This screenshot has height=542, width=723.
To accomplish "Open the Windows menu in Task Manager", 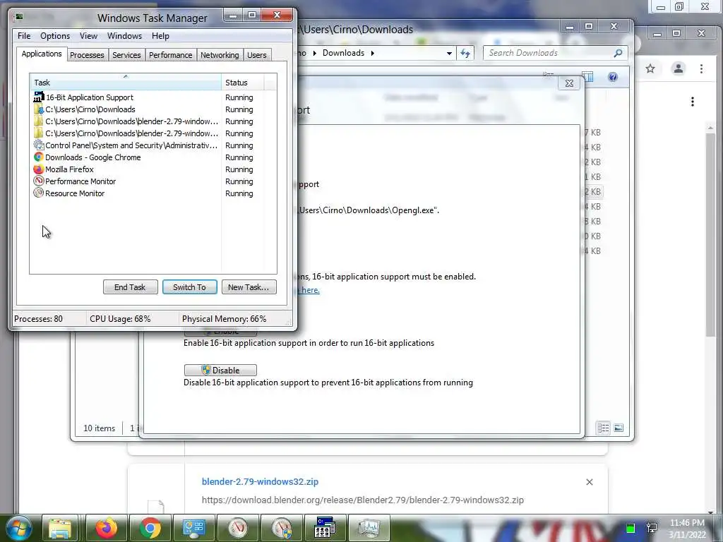I will coord(124,36).
